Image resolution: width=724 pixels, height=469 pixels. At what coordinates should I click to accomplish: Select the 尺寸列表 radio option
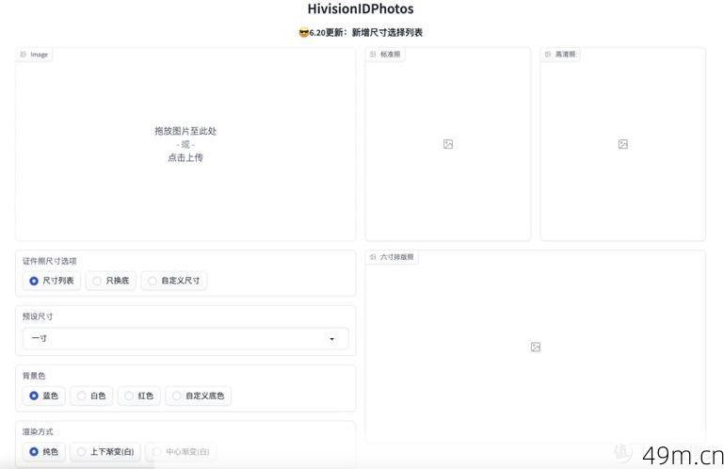pyautogui.click(x=52, y=281)
